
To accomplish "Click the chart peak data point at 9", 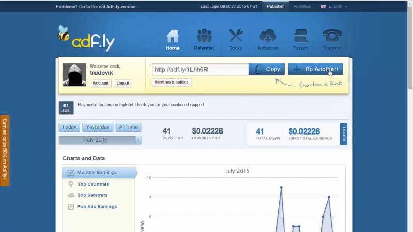I will point(281,187).
